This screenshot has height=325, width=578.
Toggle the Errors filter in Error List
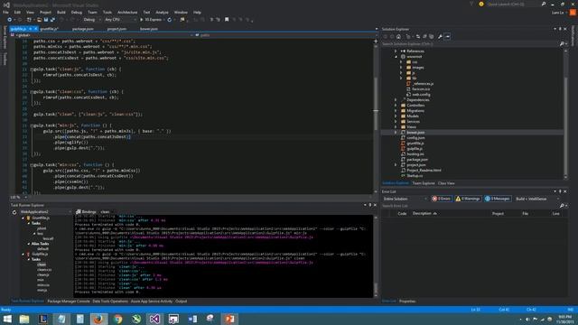click(442, 199)
